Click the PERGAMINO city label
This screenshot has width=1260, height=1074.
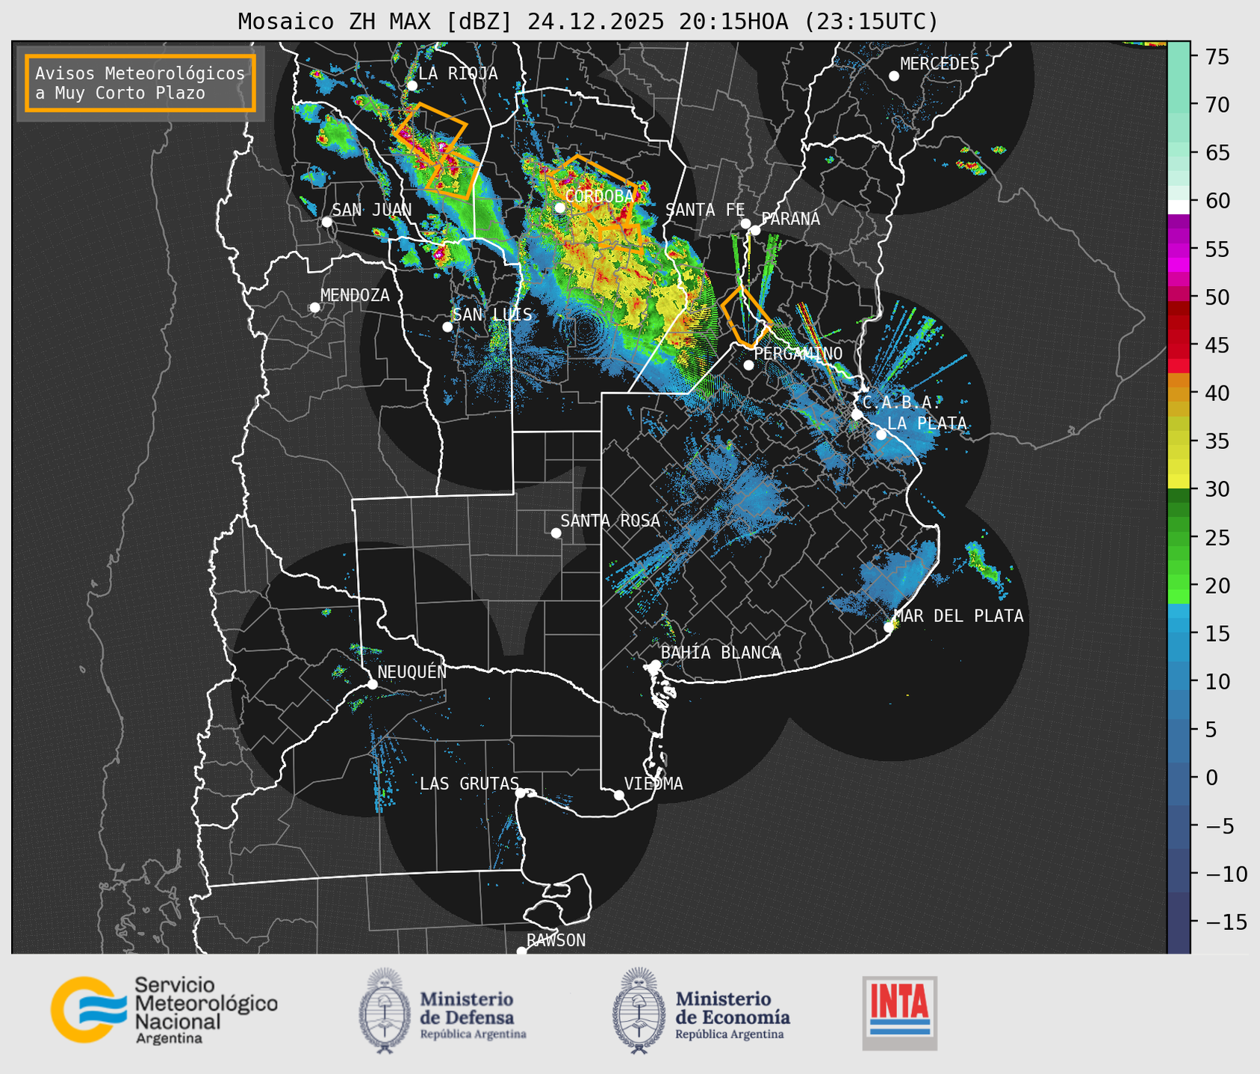[x=798, y=353]
